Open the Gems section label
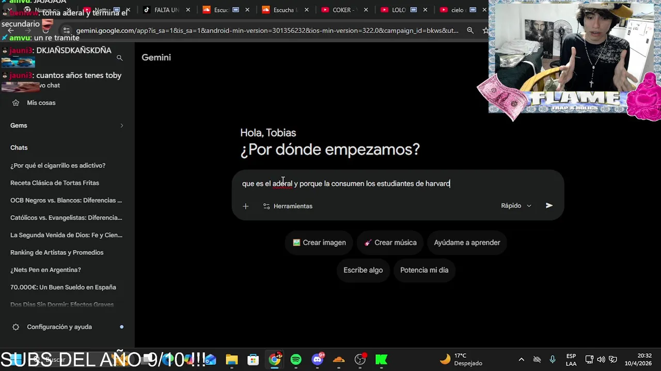Image resolution: width=661 pixels, height=371 pixels. coord(19,126)
